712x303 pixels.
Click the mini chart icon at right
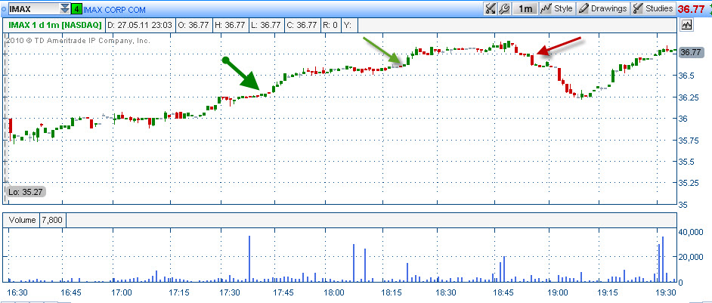coord(686,25)
